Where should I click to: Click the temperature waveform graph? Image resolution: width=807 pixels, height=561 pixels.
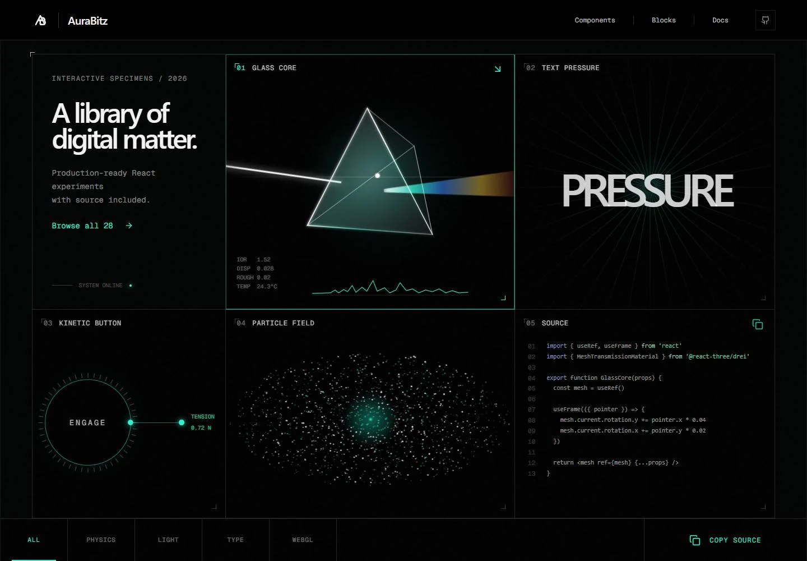click(390, 287)
